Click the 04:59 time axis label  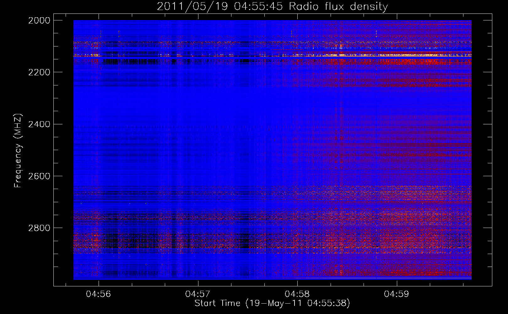tap(397, 294)
